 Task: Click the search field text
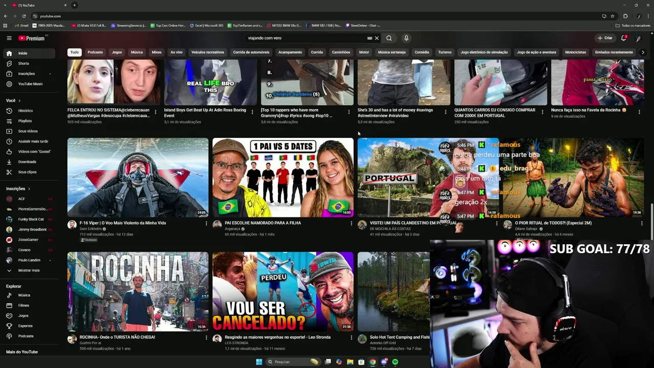[x=265, y=38]
